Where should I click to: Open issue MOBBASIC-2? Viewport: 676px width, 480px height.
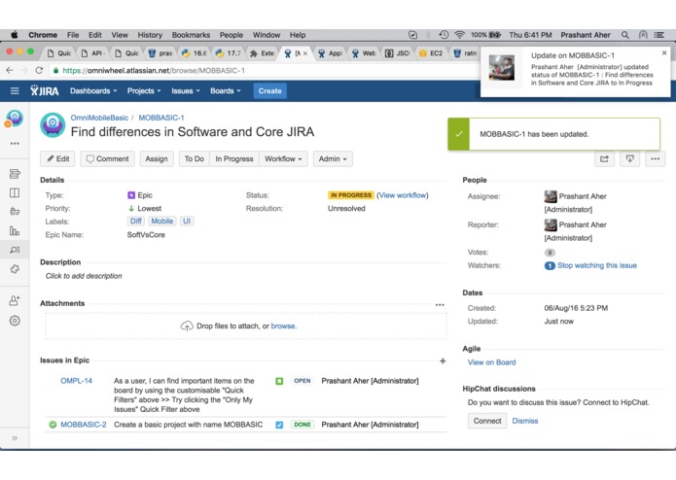[x=84, y=424]
